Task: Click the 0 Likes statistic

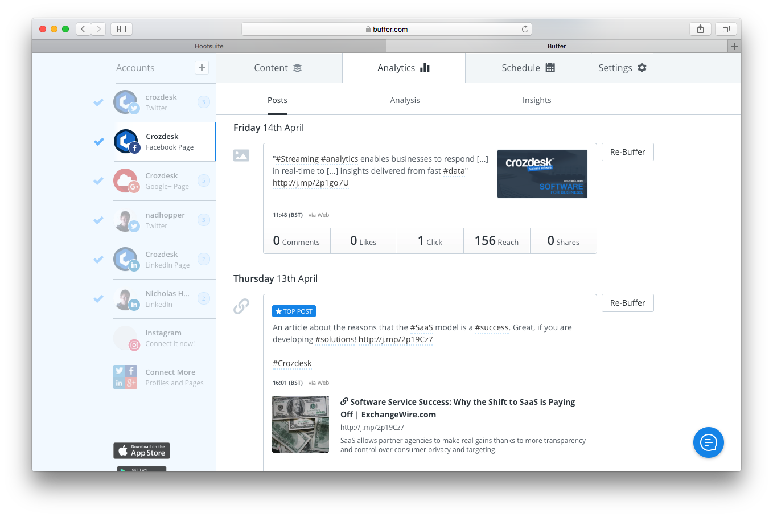Action: [364, 241]
